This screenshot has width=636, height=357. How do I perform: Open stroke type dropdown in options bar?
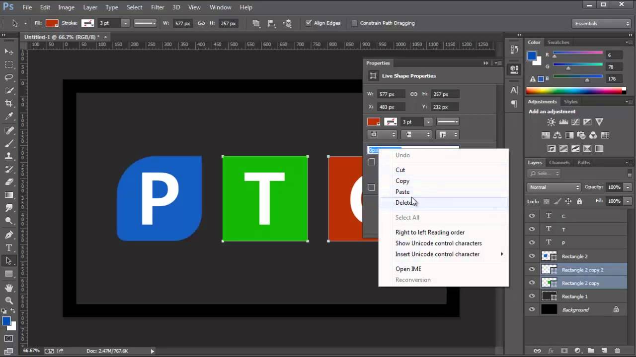[145, 23]
